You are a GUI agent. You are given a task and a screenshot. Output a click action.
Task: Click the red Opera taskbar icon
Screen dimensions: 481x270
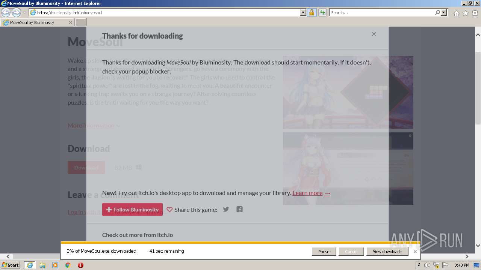pyautogui.click(x=80, y=265)
